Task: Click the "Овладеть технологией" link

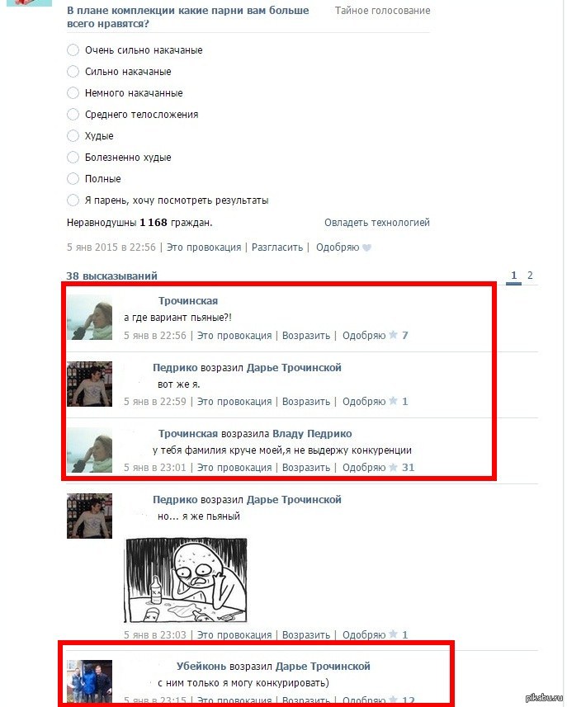Action: coord(377,222)
